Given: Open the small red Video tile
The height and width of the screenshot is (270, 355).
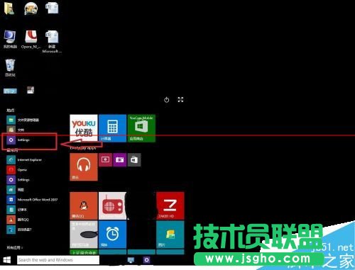Looking at the screenshot, I should coord(105,160).
